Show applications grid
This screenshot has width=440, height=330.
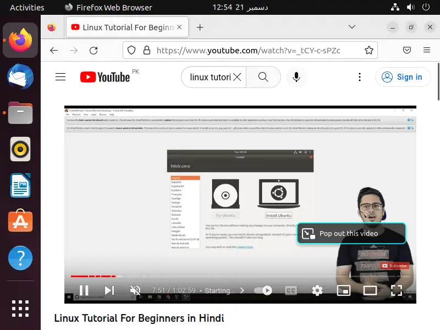point(20,308)
